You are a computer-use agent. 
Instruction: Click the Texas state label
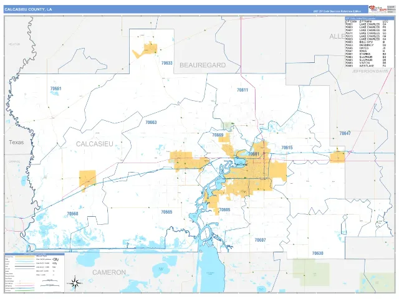click(x=16, y=143)
